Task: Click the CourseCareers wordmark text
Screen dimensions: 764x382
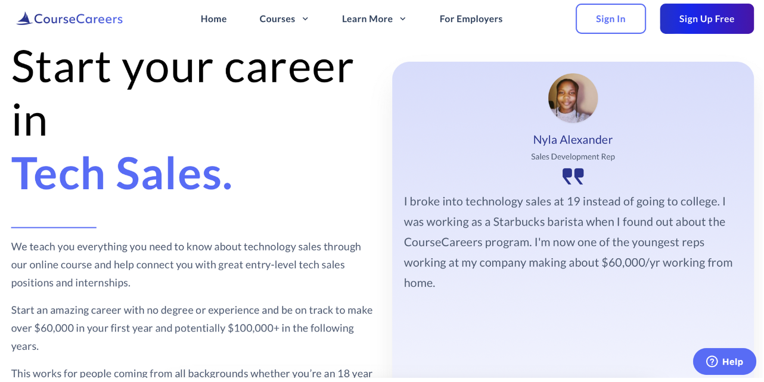Action: [x=79, y=18]
